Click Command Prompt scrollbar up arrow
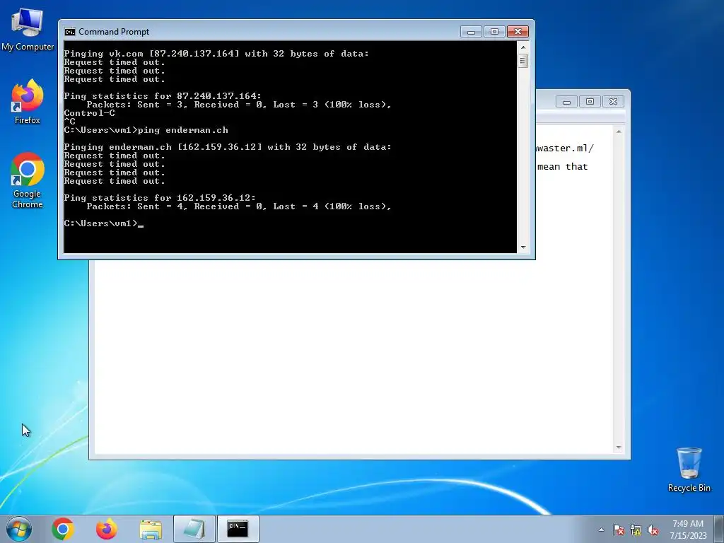 (523, 47)
